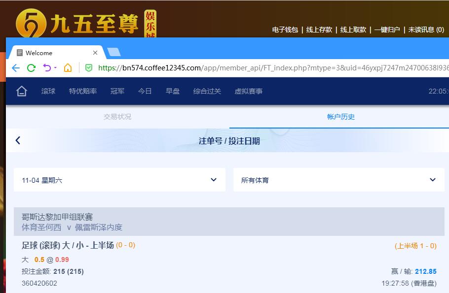
Task: Reload the page with green refresh icon
Action: [31, 68]
